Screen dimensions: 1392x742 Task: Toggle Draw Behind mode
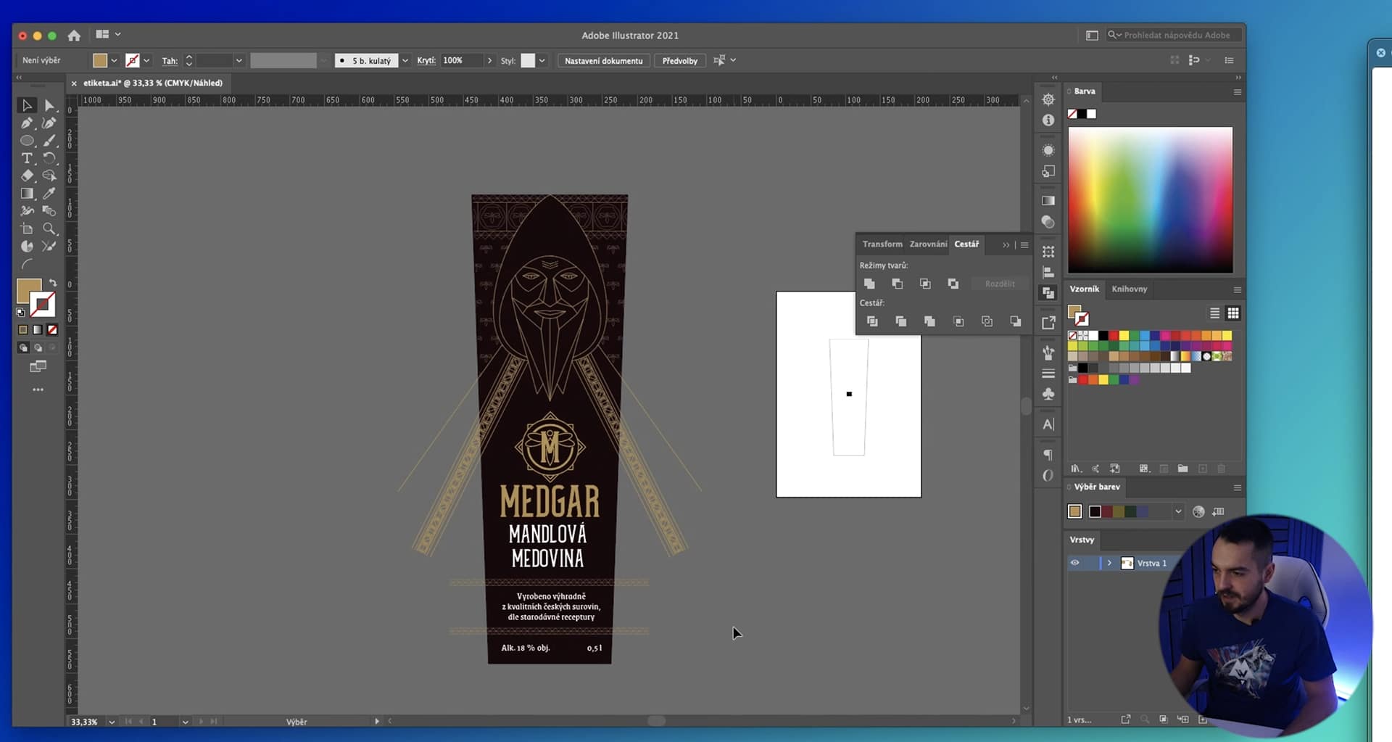tap(38, 348)
